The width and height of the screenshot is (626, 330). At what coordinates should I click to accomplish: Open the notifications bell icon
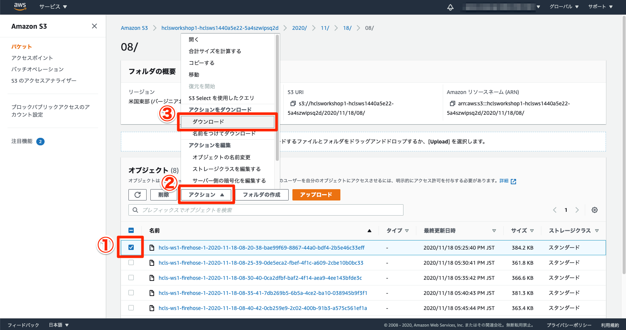(450, 7)
